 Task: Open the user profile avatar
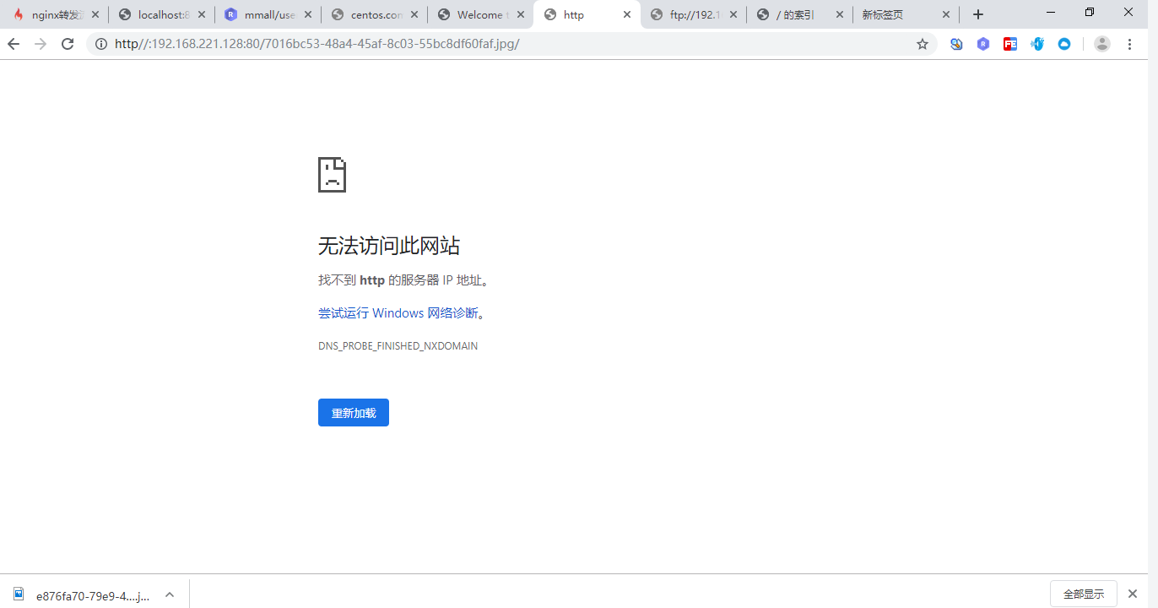[1102, 44]
